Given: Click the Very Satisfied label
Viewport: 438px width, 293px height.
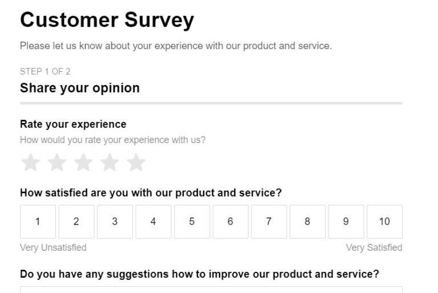Looking at the screenshot, I should click(374, 247).
